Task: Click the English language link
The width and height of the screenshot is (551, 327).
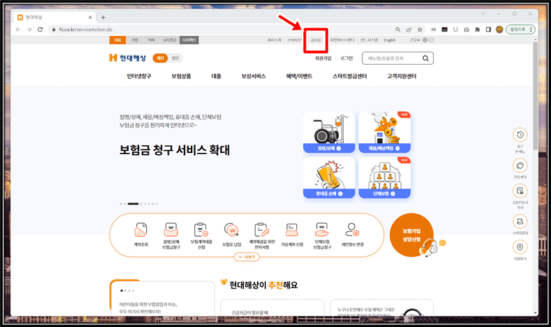Action: click(x=389, y=40)
